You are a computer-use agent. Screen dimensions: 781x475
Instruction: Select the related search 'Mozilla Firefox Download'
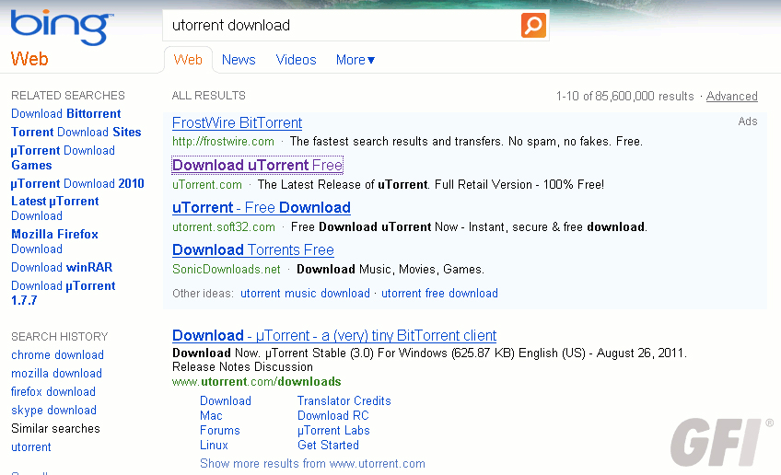54,241
